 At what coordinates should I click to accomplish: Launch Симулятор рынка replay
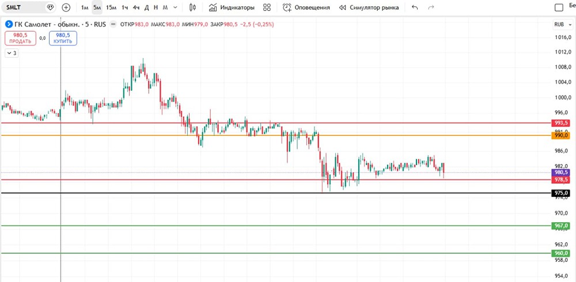tap(369, 7)
